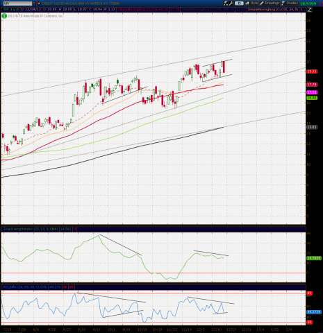The image size is (323, 333).
Task: Click the share chart icon in toolbar
Action: point(226,3)
